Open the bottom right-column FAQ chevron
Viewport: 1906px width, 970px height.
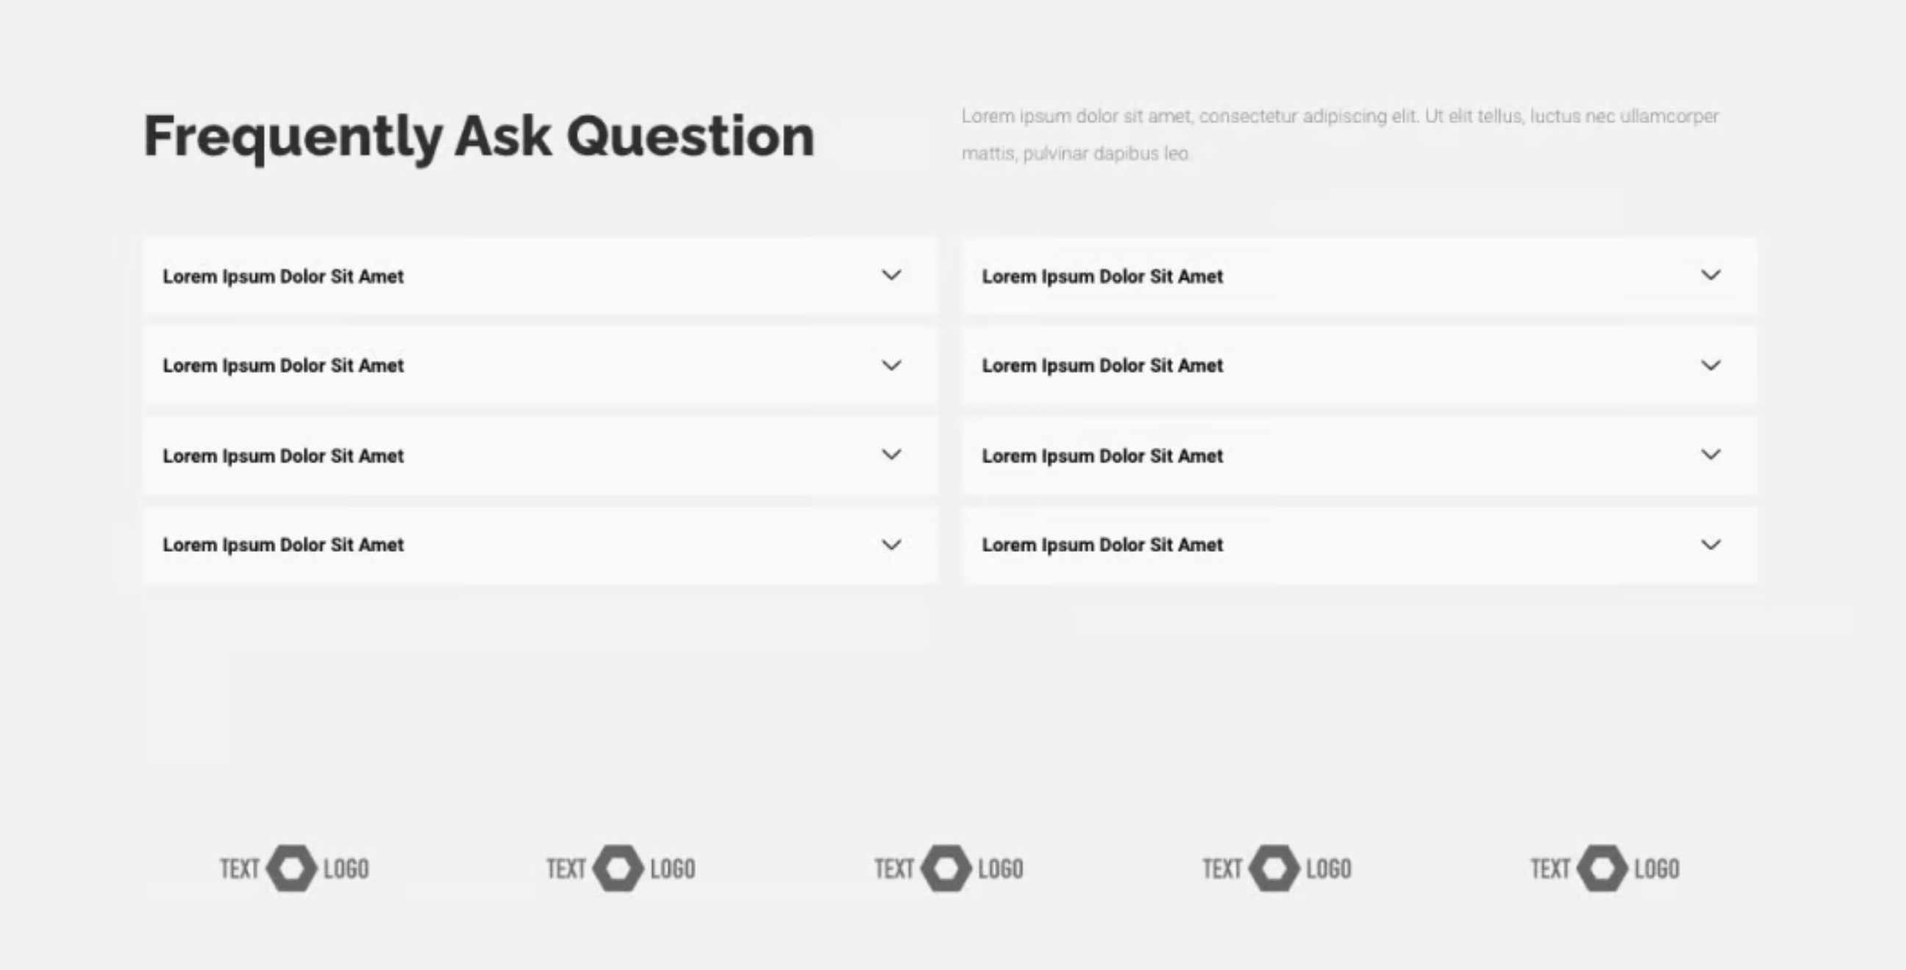point(1710,545)
